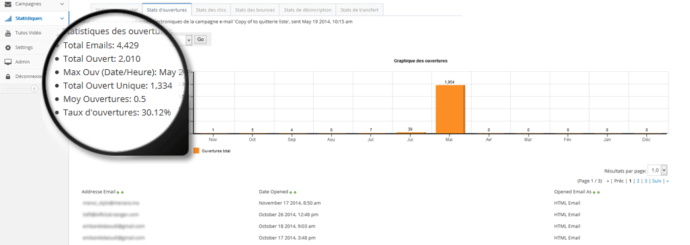
Task: Collapse the Statistiques menu chevron
Action: pyautogui.click(x=62, y=19)
